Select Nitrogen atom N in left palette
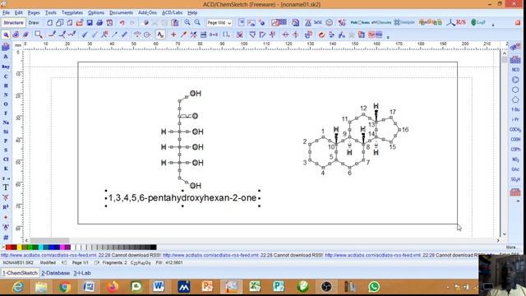526x296 pixels. (6, 95)
